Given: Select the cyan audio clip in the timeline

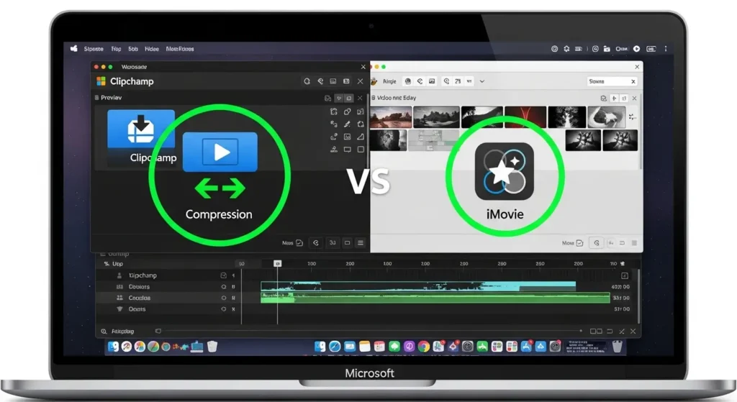Looking at the screenshot, I should click(418, 286).
